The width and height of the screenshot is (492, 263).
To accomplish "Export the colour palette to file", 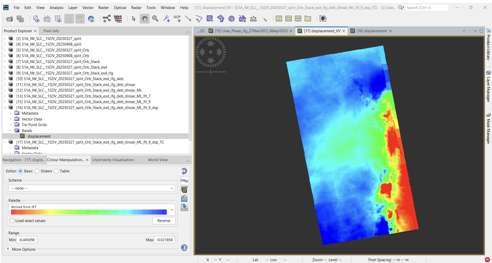I will tap(184, 207).
